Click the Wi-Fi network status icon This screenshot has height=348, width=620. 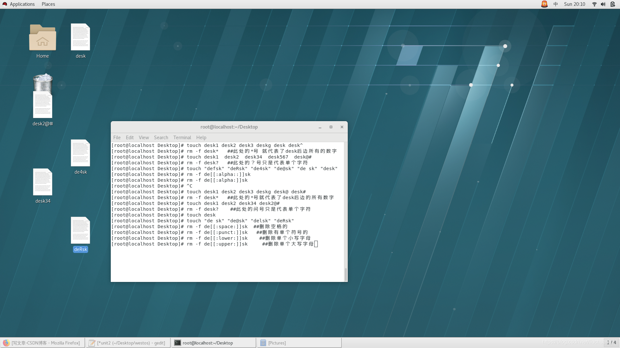click(594, 4)
